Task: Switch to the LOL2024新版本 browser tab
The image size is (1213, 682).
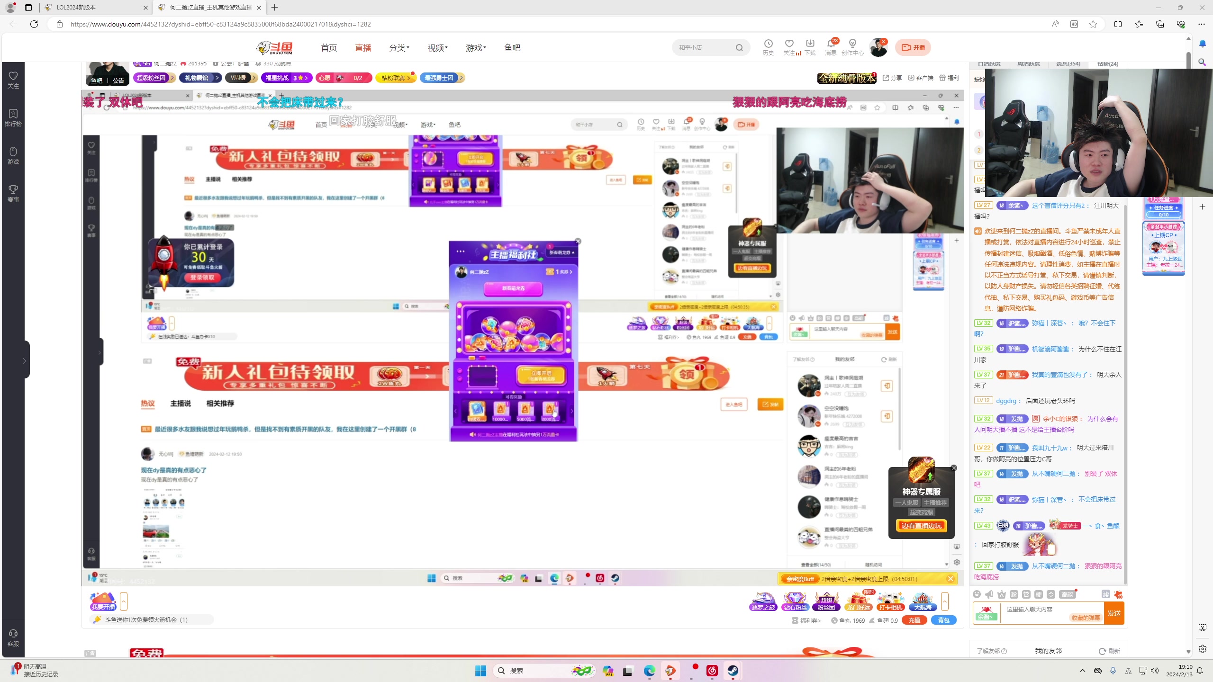Action: tap(96, 8)
